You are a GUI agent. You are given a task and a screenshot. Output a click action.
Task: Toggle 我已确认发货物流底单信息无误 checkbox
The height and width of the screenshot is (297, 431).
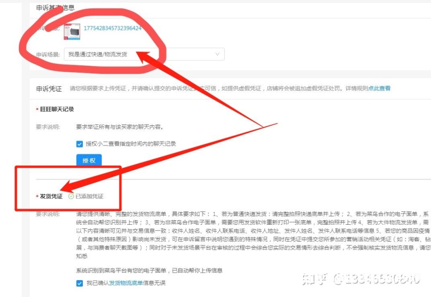[x=80, y=283]
